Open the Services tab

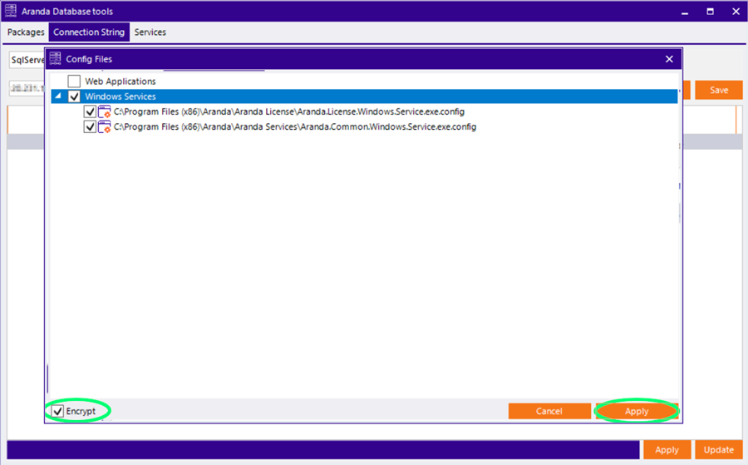point(150,32)
